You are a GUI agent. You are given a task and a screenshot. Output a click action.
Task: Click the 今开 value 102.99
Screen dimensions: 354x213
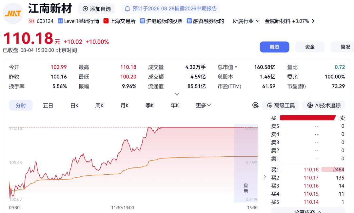click(59, 67)
